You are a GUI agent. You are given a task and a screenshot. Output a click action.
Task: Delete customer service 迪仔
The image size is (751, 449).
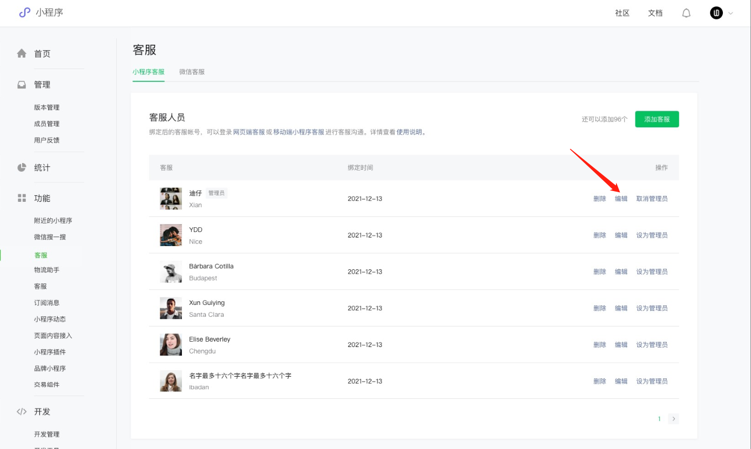click(600, 199)
